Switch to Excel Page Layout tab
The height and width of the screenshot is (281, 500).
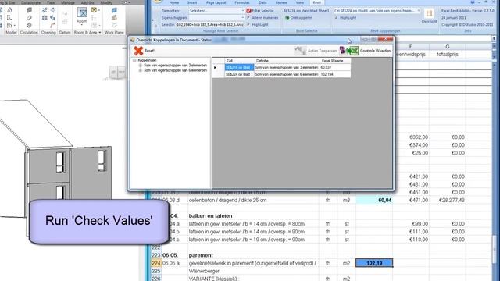click(216, 2)
